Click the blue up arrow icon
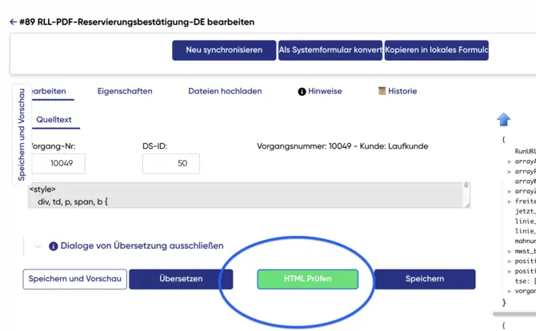This screenshot has height=331, width=536. [x=503, y=120]
